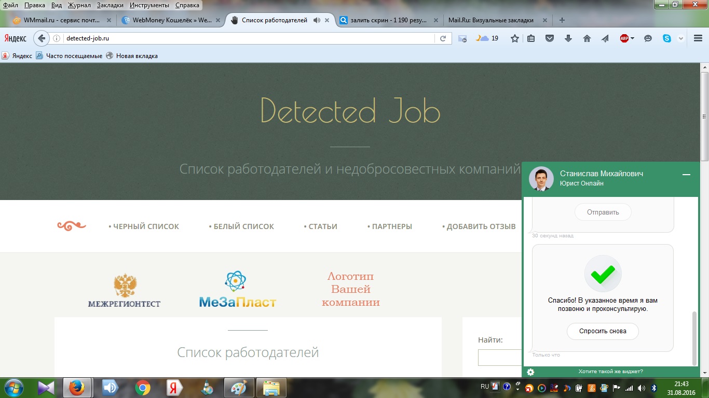Click the paper plane send icon
This screenshot has width=709, height=398.
(x=605, y=38)
